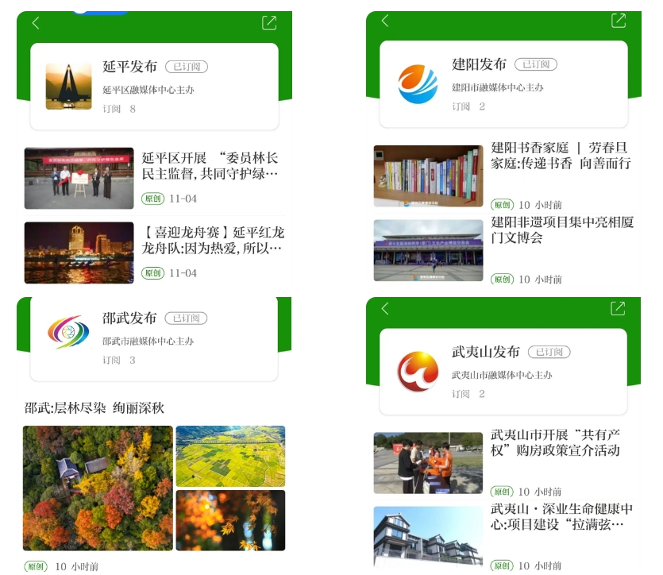Image resolution: width=663 pixels, height=575 pixels.
Task: Read 喜迎龙舟赛 延平红龙龙舟队 article
Action: 212,241
